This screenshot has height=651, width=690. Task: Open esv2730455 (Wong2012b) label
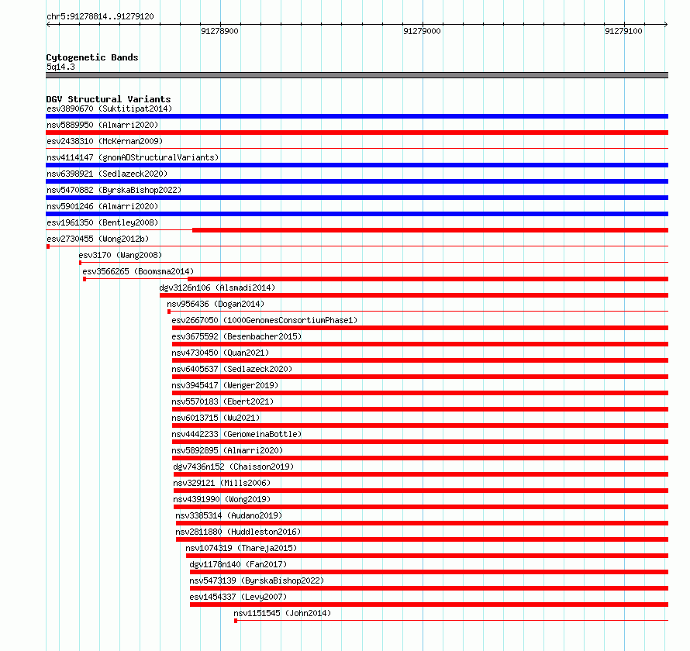click(x=98, y=239)
